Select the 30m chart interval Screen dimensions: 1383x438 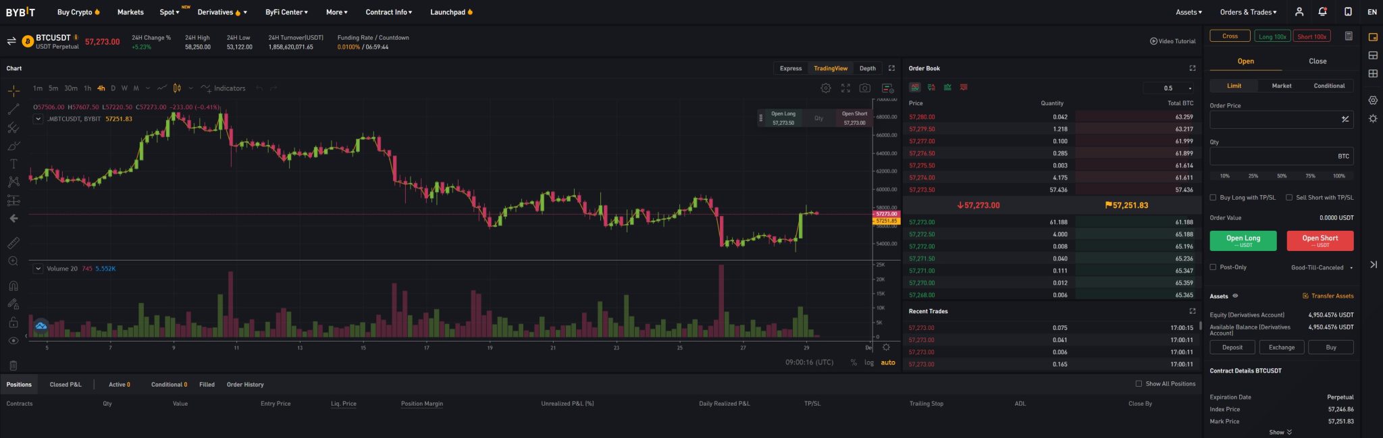71,88
